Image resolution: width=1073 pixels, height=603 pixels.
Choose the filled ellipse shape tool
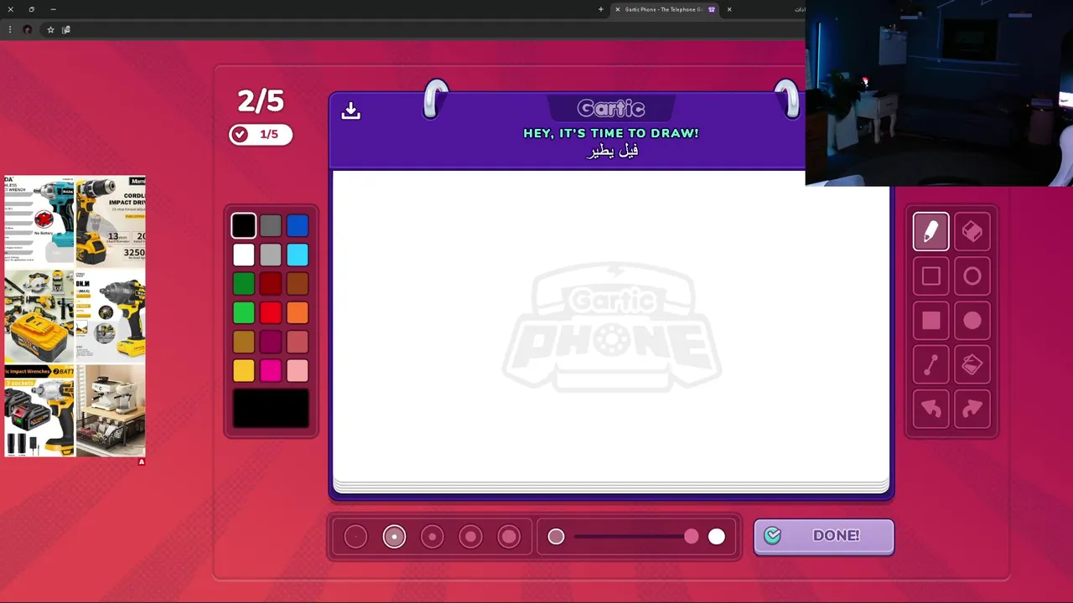[x=972, y=321]
